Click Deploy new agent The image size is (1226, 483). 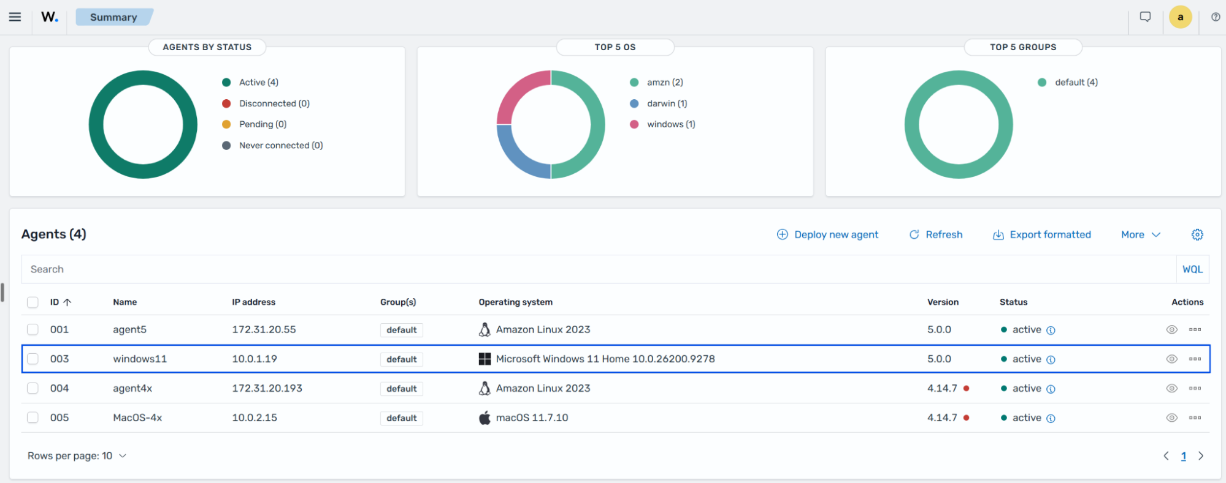point(827,234)
